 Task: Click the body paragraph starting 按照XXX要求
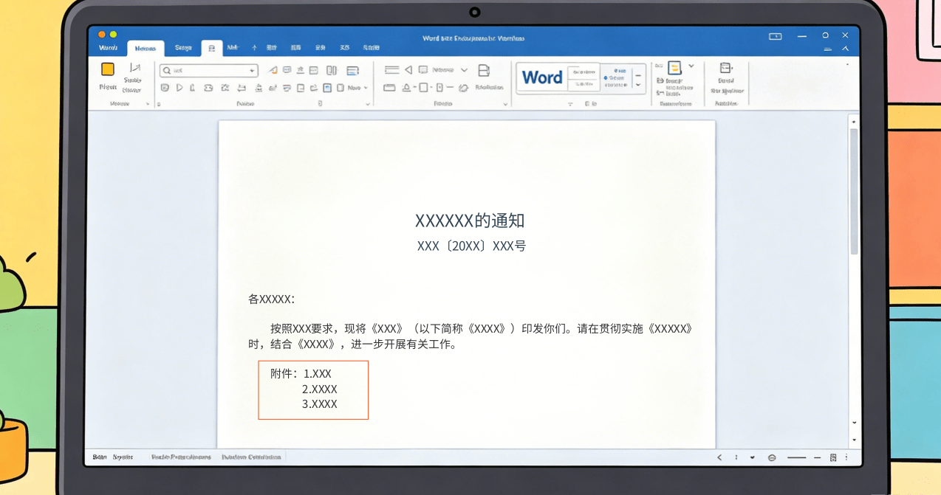point(470,336)
